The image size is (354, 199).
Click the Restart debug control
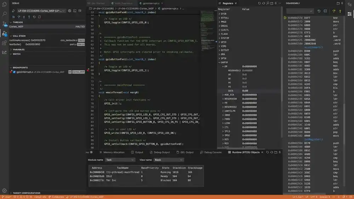point(34,17)
